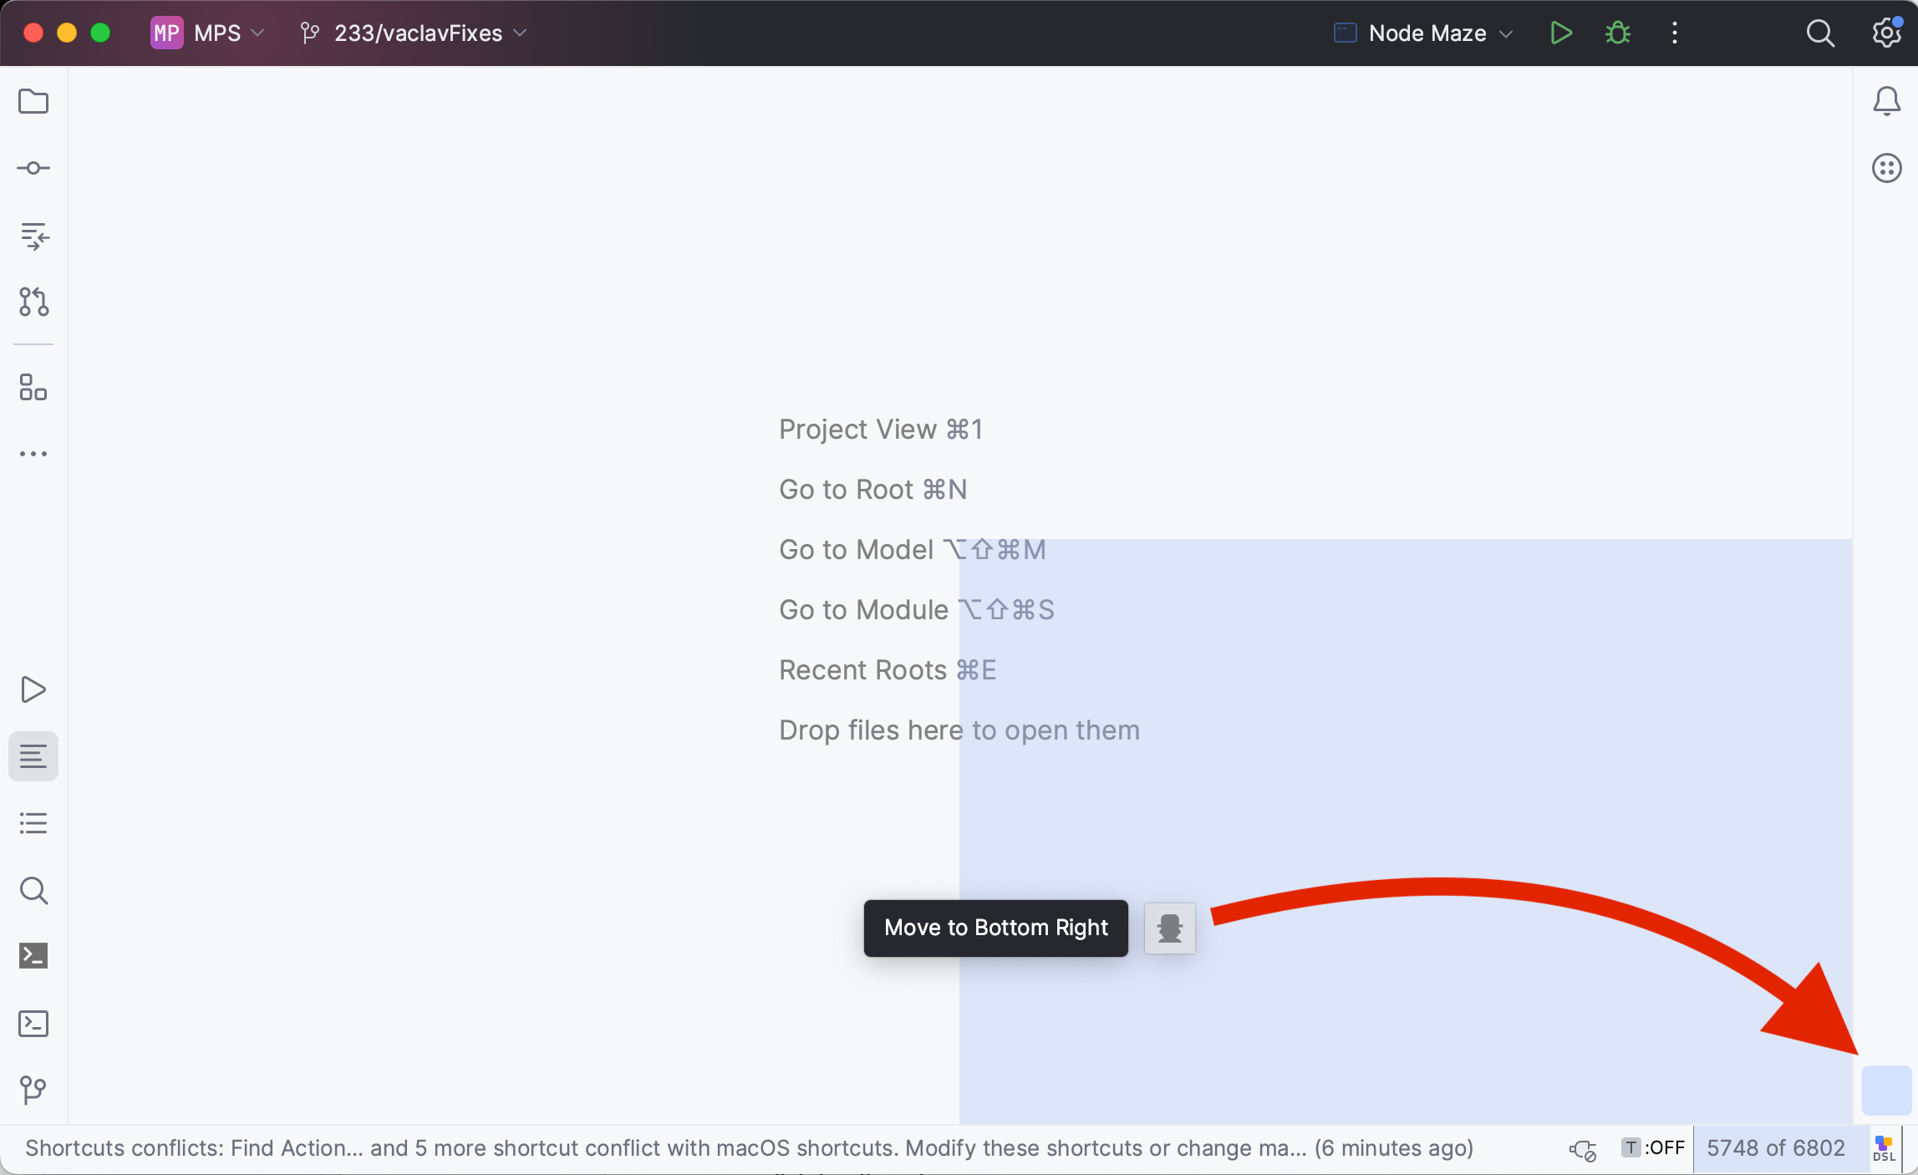
Task: Select the Version Control (commit) icon
Action: [33, 169]
